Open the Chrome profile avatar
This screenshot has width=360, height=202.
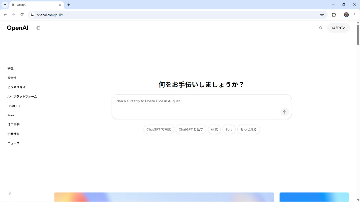coord(346,15)
